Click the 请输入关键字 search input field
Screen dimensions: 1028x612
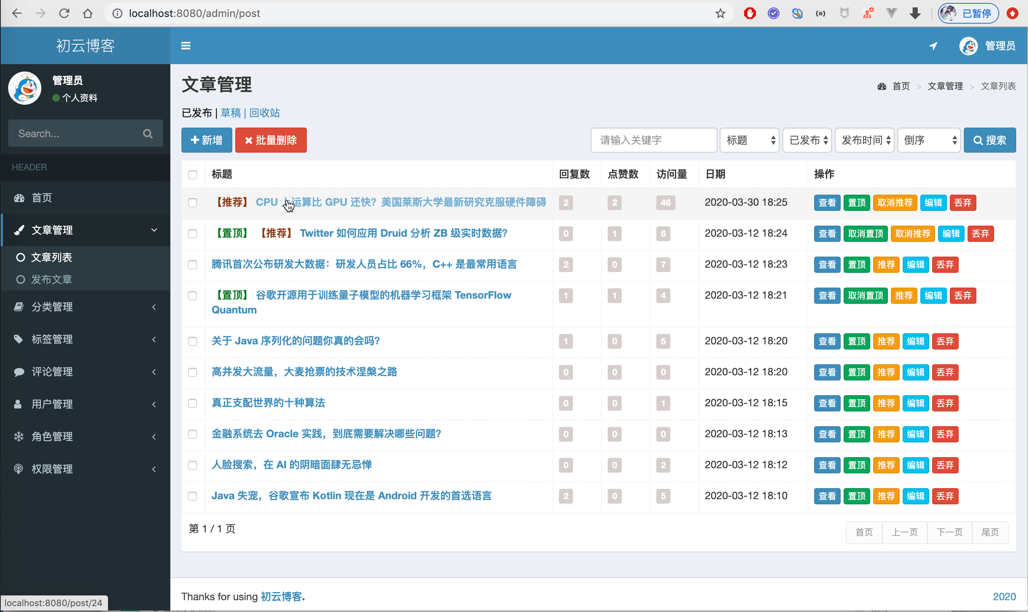click(653, 140)
